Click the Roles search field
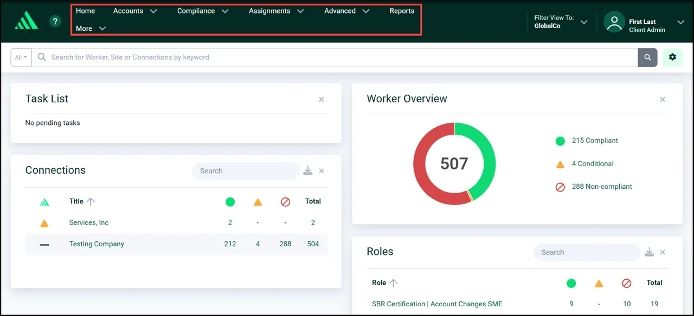694x316 pixels. click(x=587, y=252)
